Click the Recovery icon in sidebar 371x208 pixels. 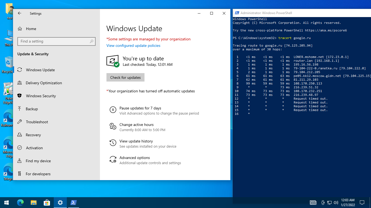20,135
